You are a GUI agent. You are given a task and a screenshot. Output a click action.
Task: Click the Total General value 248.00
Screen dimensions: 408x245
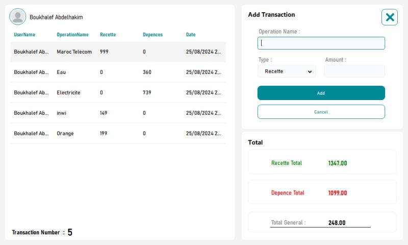tap(337, 223)
